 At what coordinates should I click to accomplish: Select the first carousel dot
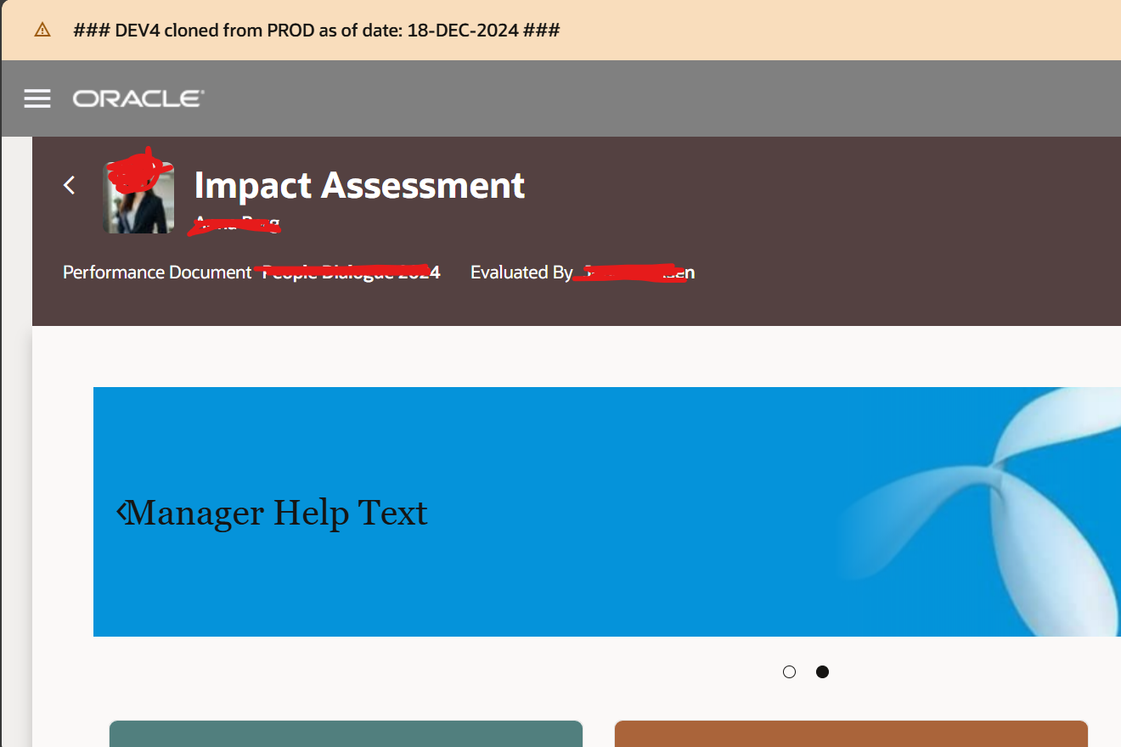[789, 671]
